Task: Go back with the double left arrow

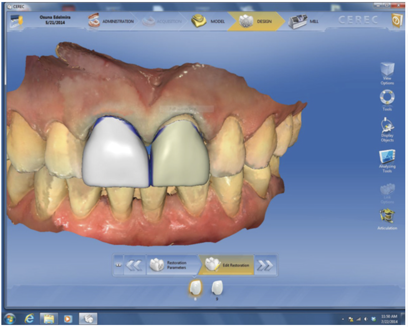Action: click(135, 265)
